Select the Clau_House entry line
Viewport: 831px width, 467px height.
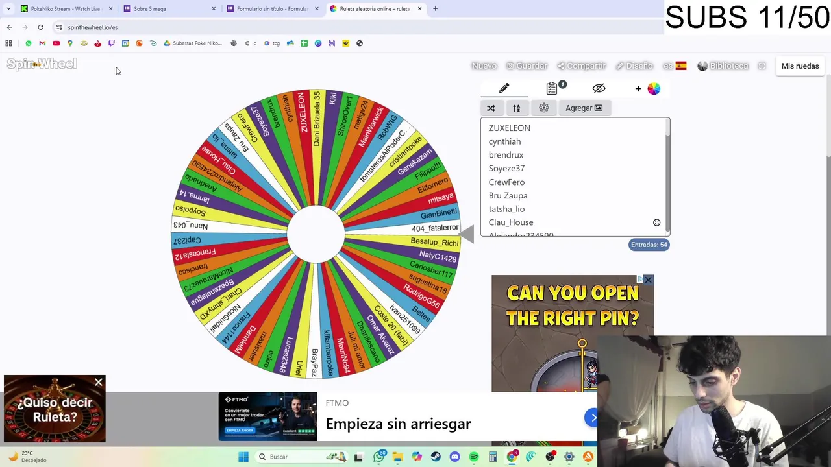tap(511, 222)
